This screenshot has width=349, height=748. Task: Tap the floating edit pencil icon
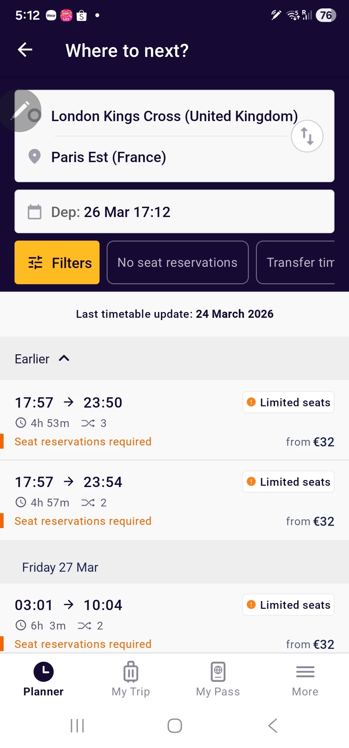point(21,111)
